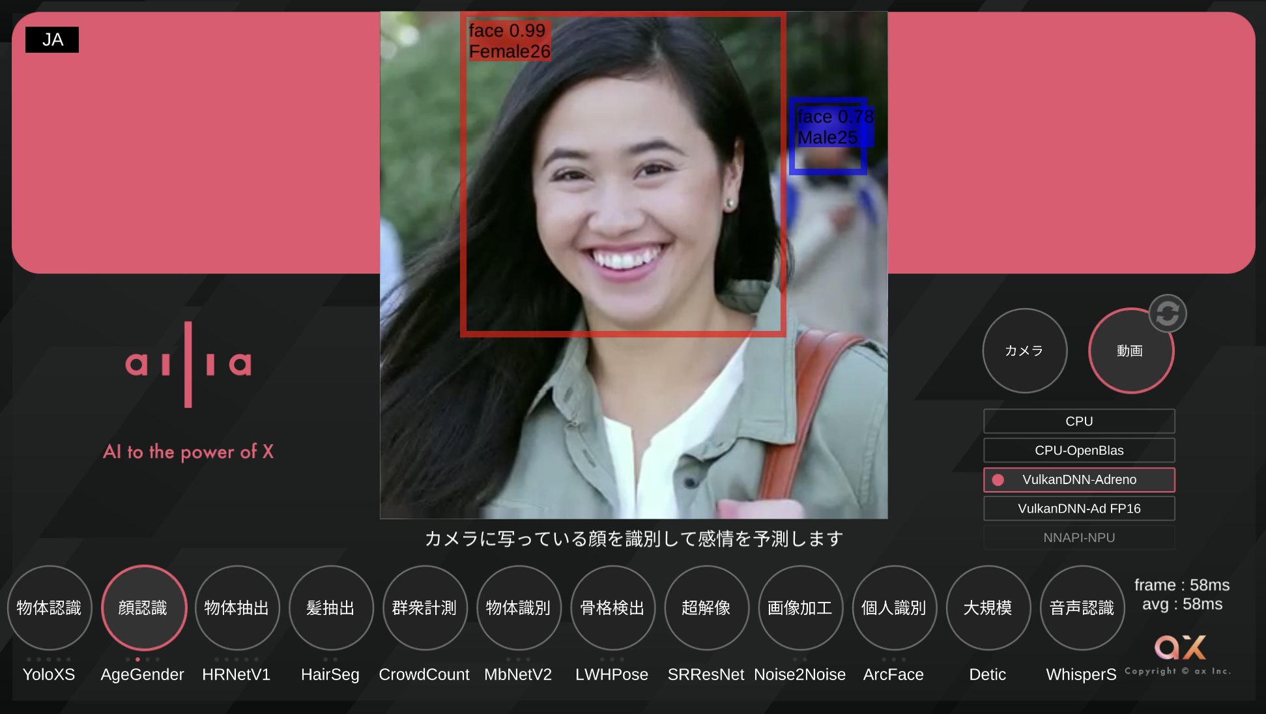Click the 'frame : 58ms' readout

coord(1182,585)
